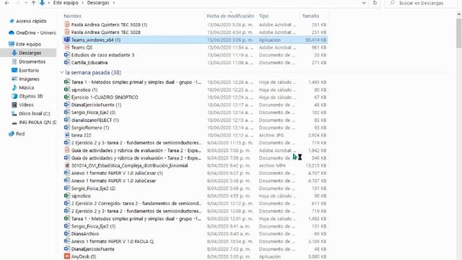
Task: Open the address bar history dropdown
Action: click(364, 3)
